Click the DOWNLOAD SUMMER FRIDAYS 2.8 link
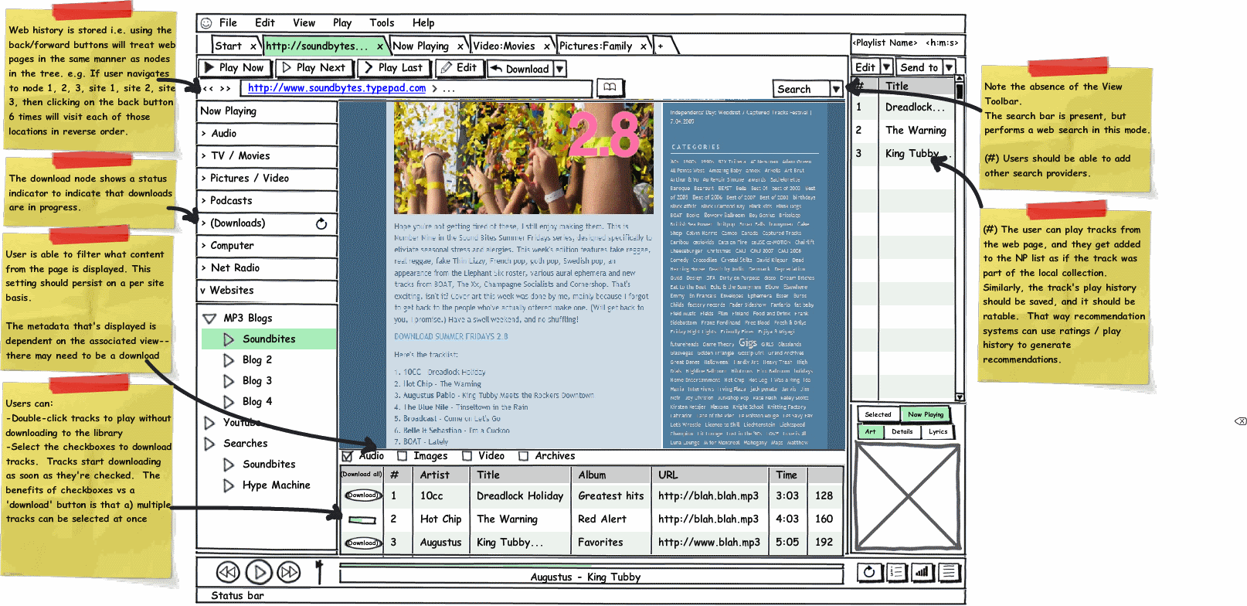 tap(451, 336)
